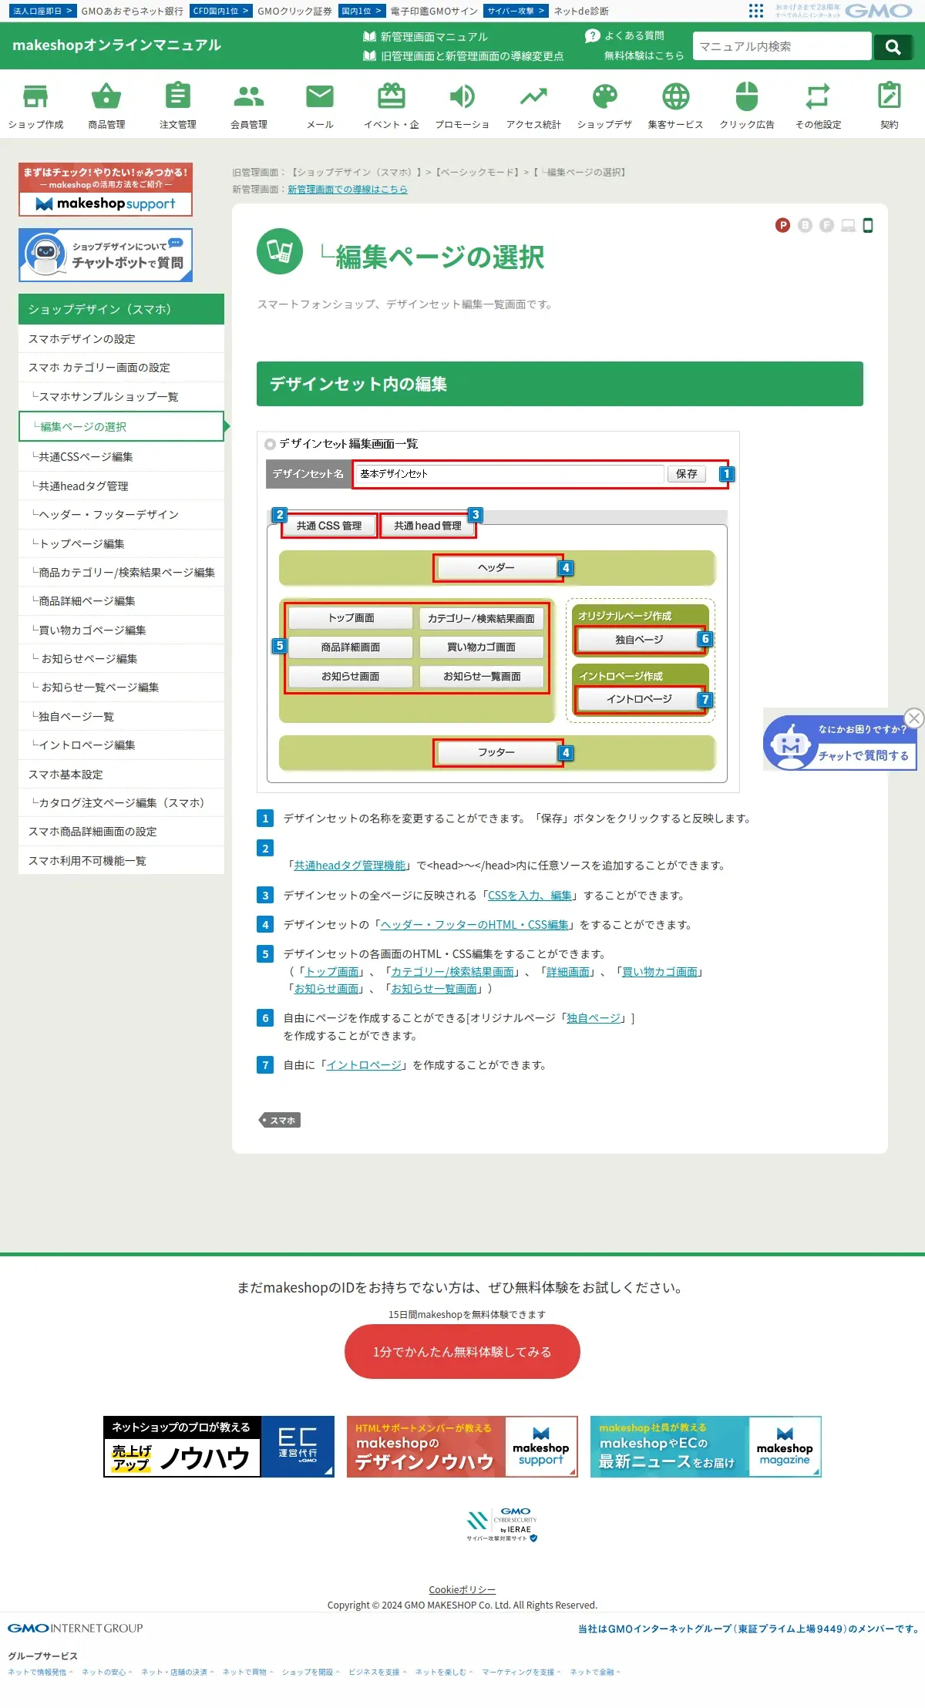Expand ネットの安心 footer group

pos(107,1672)
